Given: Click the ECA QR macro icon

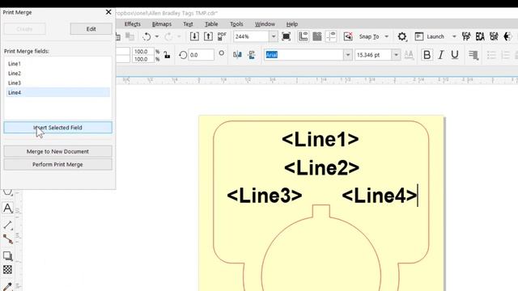Looking at the screenshot, I should pos(494,36).
